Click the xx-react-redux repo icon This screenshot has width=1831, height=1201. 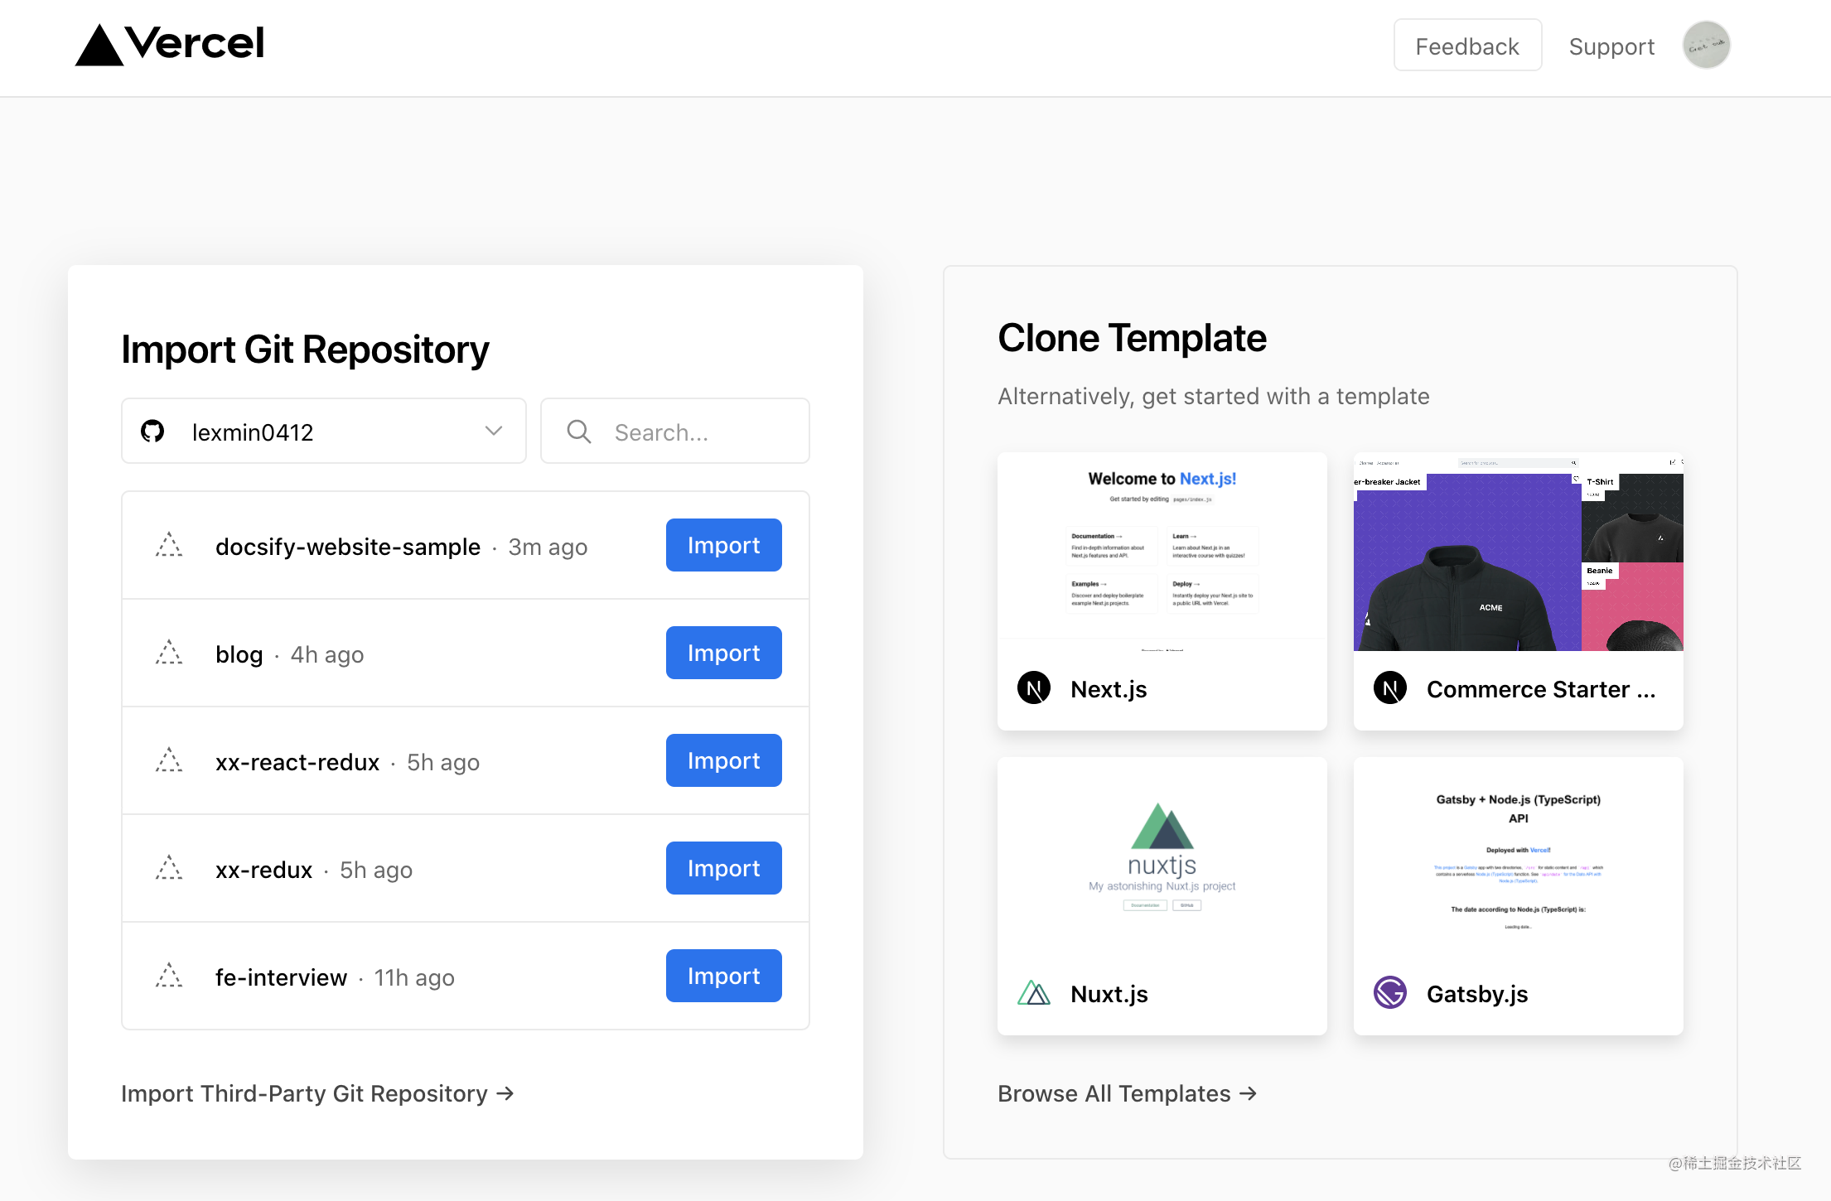[169, 760]
